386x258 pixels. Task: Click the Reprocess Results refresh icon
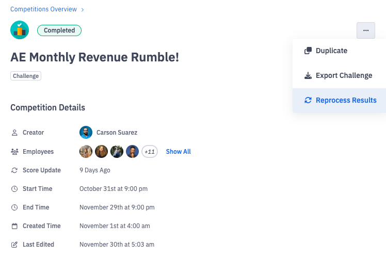[308, 100]
